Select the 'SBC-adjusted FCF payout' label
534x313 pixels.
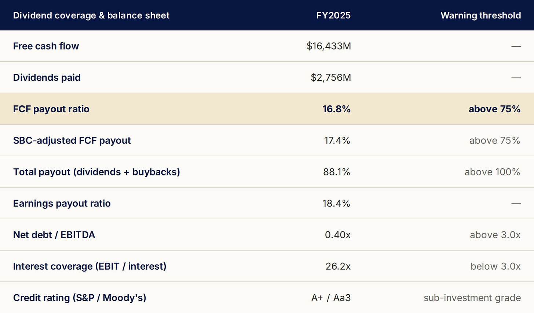[x=72, y=141]
